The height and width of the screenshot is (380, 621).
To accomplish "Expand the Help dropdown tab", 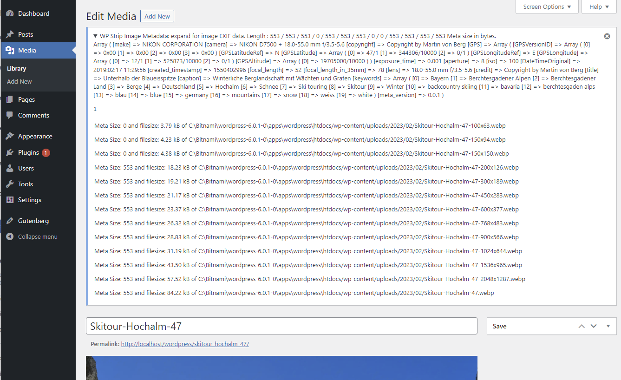I will [599, 7].
